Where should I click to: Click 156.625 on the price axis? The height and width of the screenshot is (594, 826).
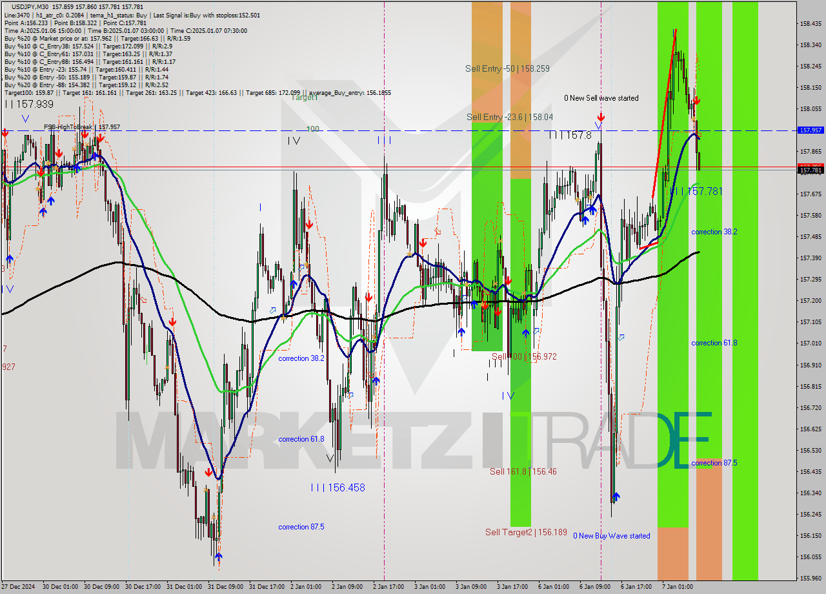pos(811,429)
